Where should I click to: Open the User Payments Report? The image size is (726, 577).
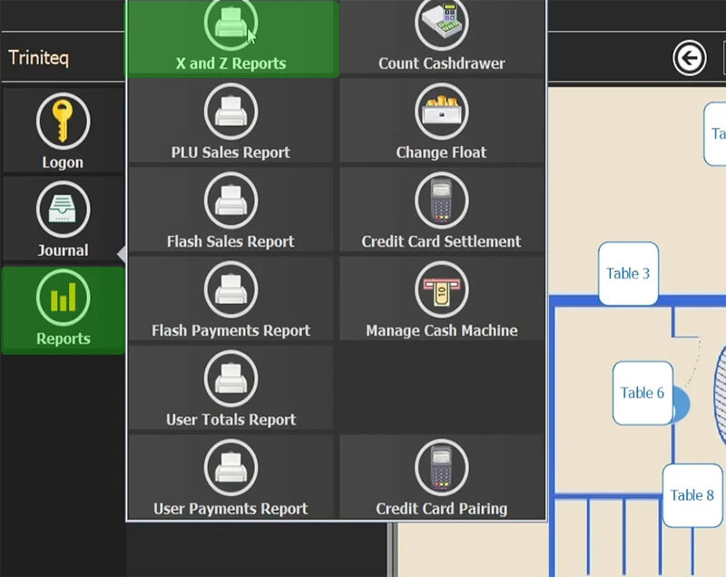pos(231,476)
